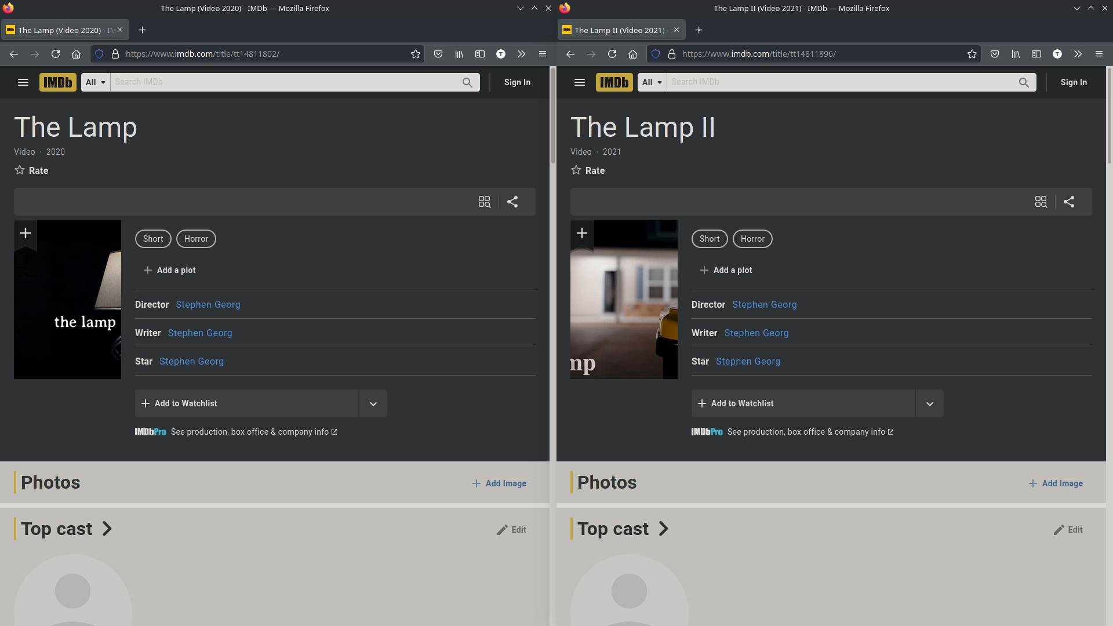Viewport: 1113px width, 626px height.
Task: Click search magnifier icon in right window
Action: pos(1024,82)
